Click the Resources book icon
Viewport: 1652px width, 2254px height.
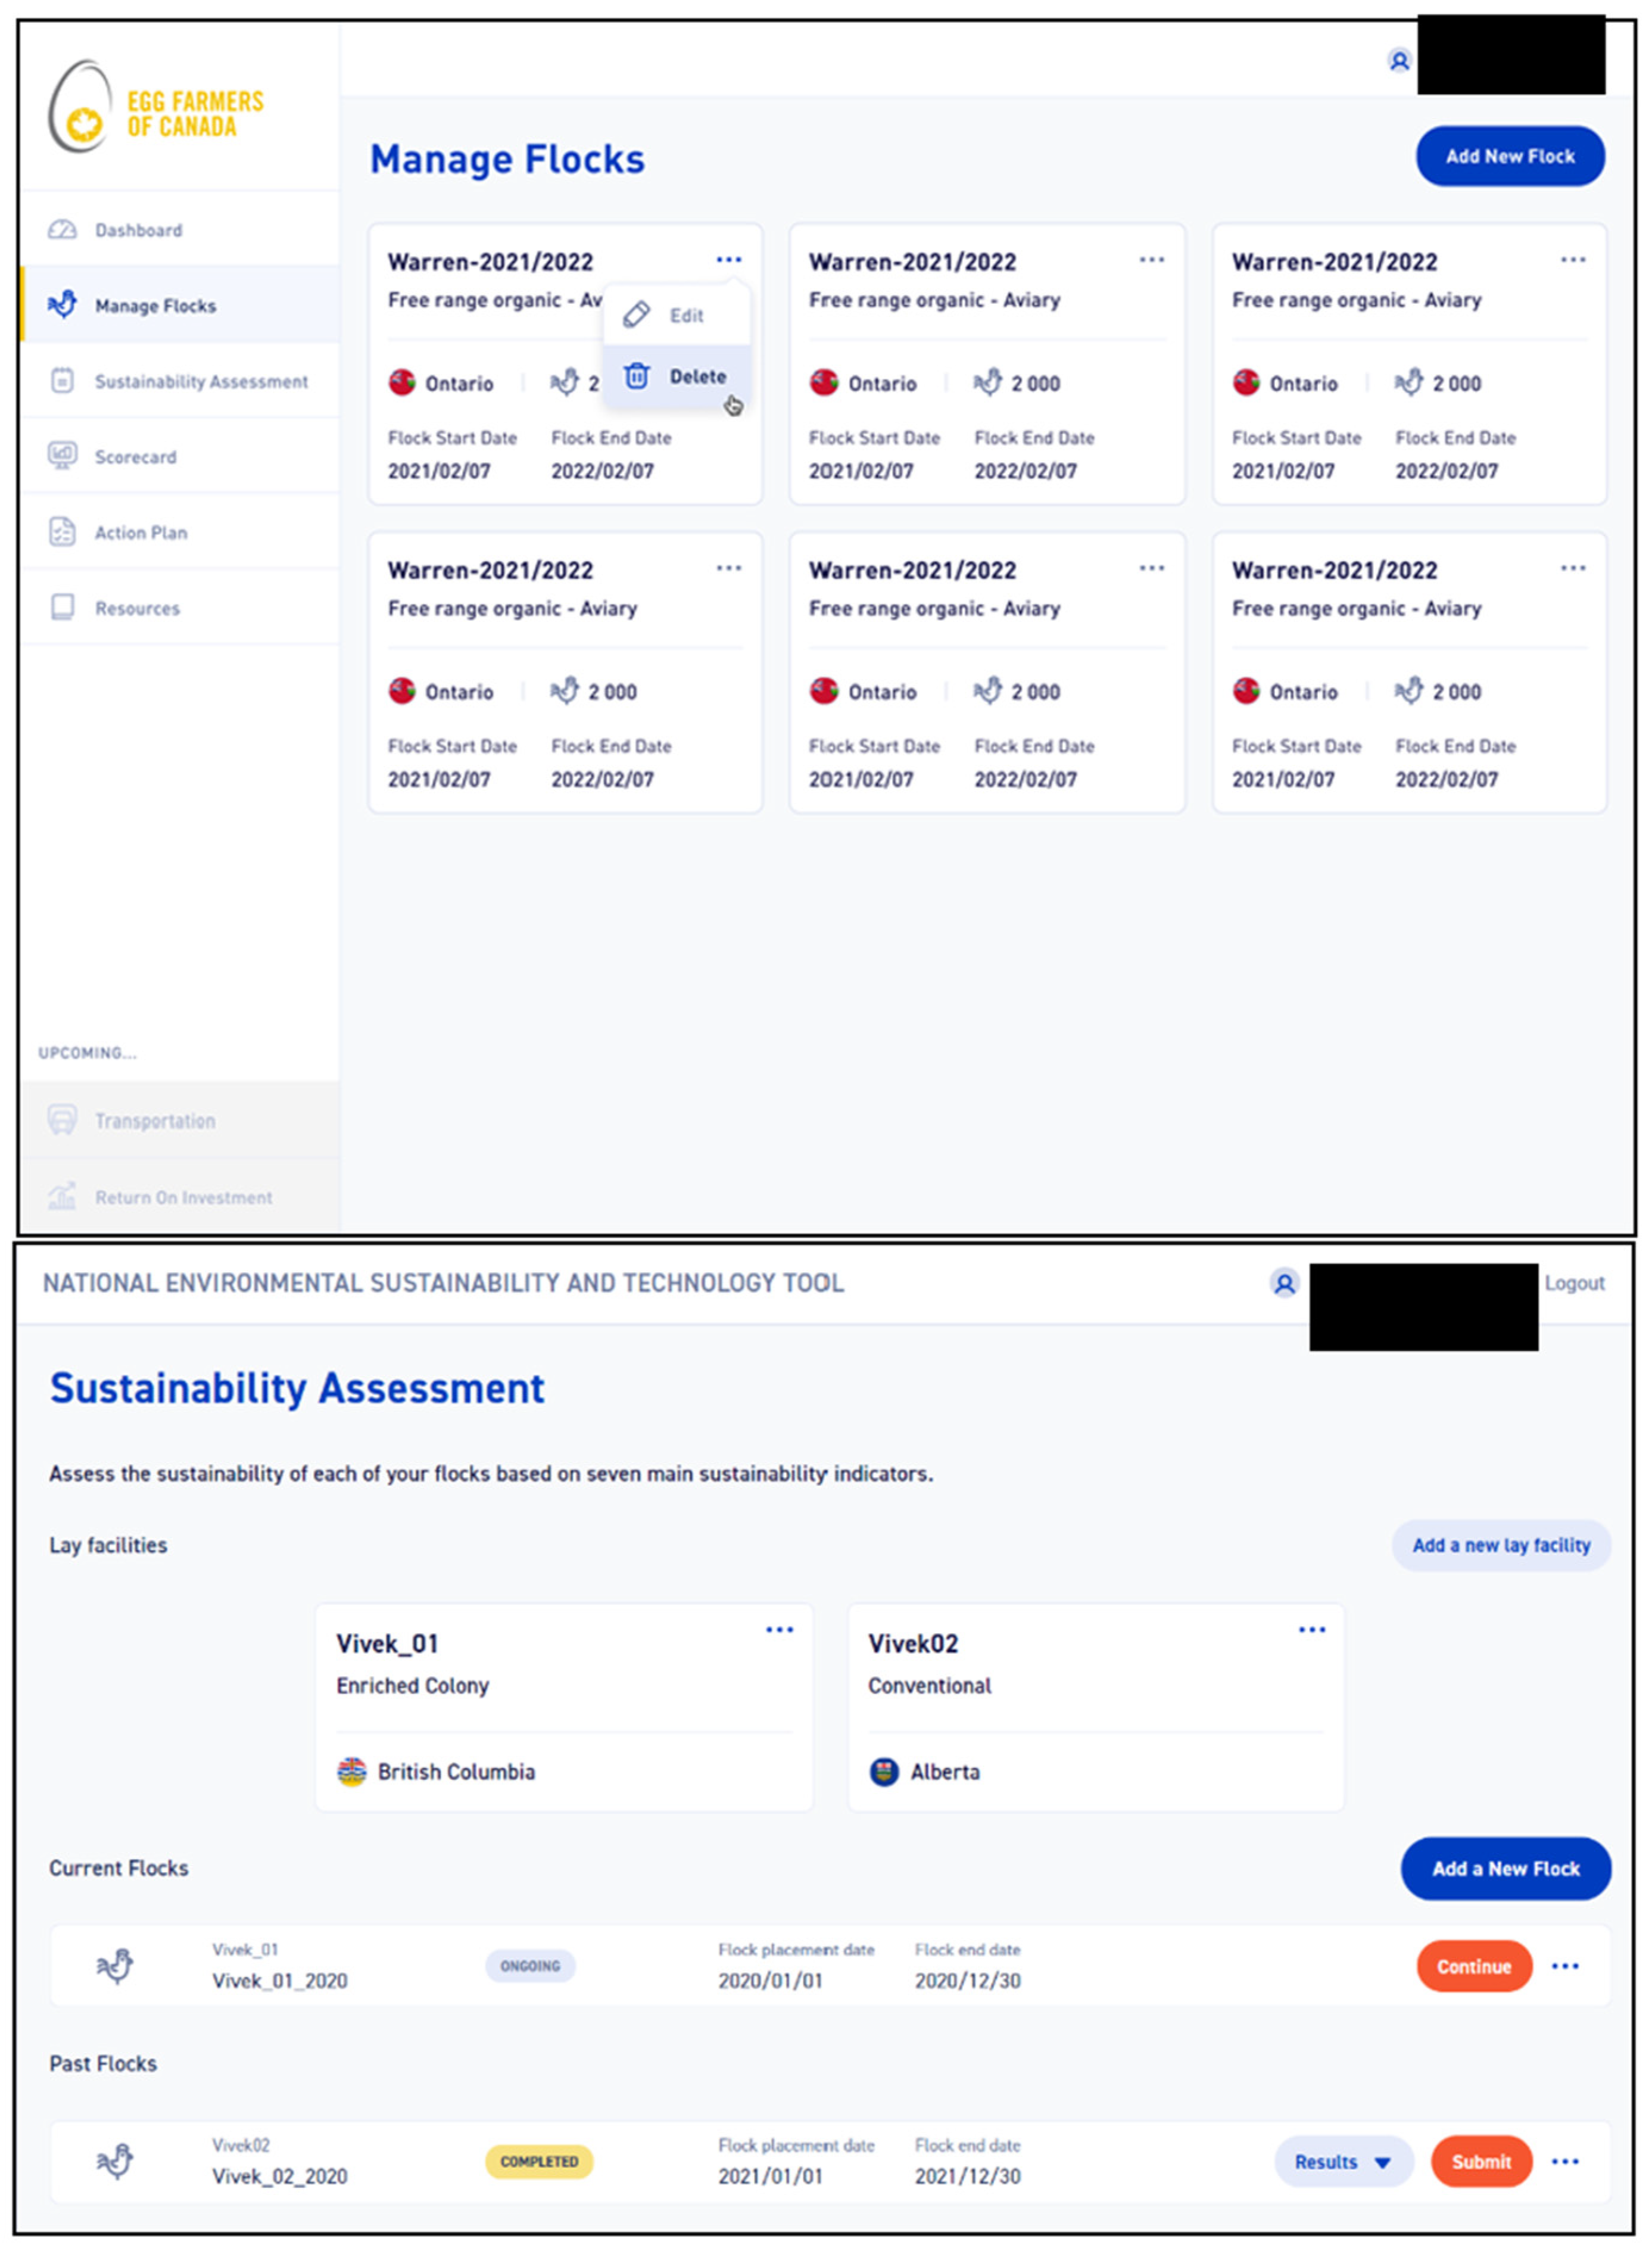point(62,607)
